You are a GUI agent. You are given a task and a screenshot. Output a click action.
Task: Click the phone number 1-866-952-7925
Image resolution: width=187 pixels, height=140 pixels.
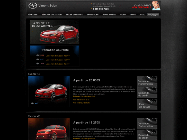tap(101, 9)
